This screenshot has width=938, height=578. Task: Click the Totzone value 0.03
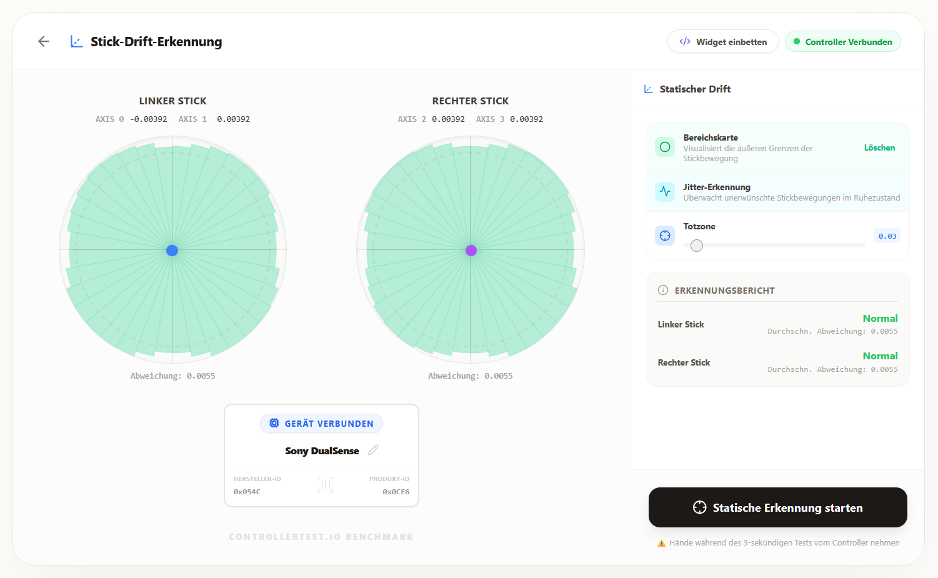[887, 236]
